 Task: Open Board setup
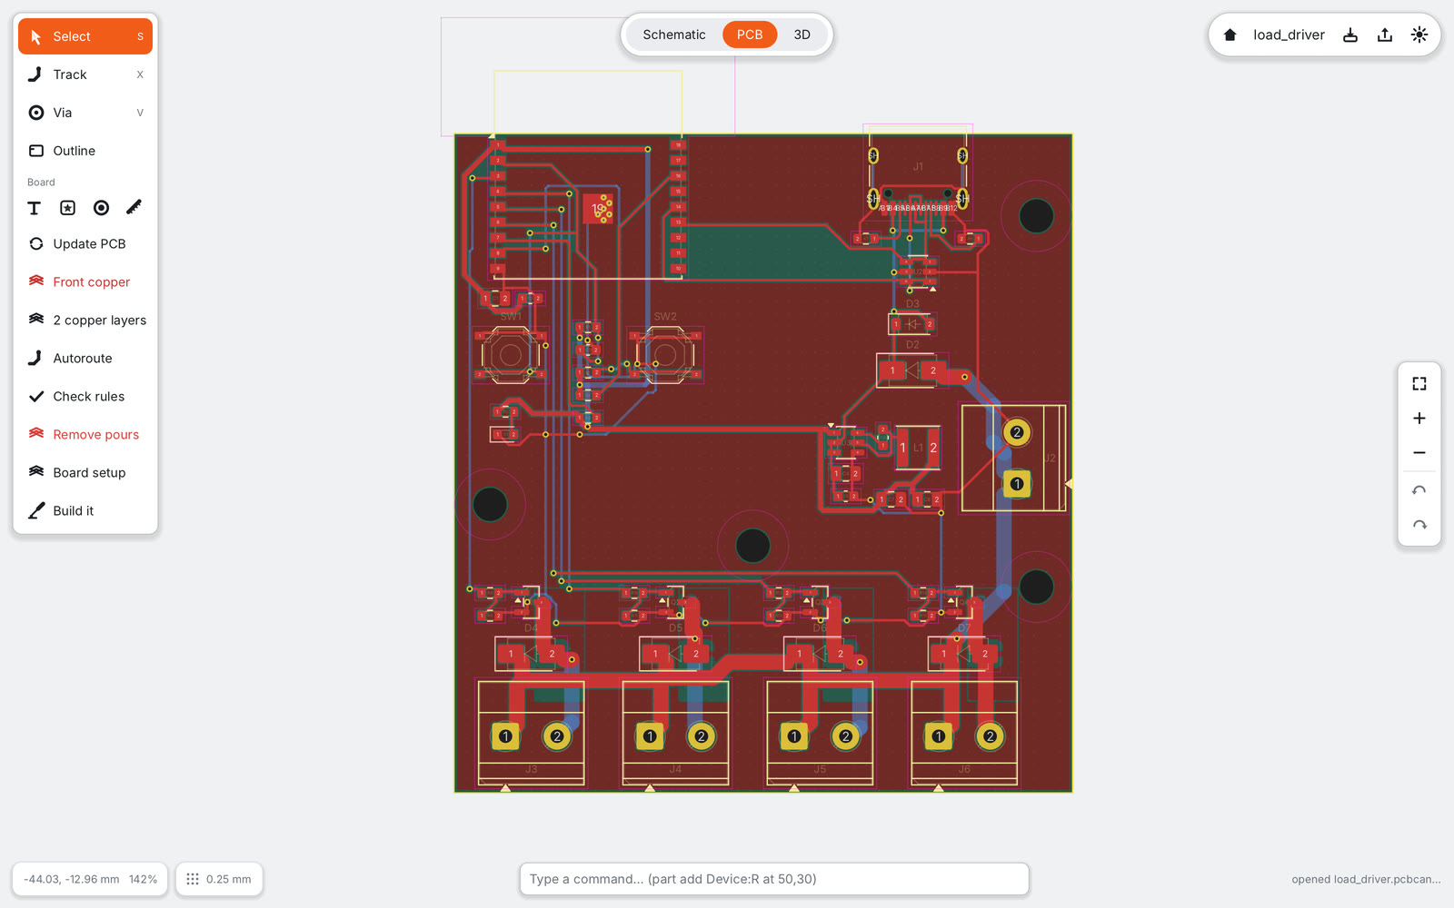tap(85, 472)
